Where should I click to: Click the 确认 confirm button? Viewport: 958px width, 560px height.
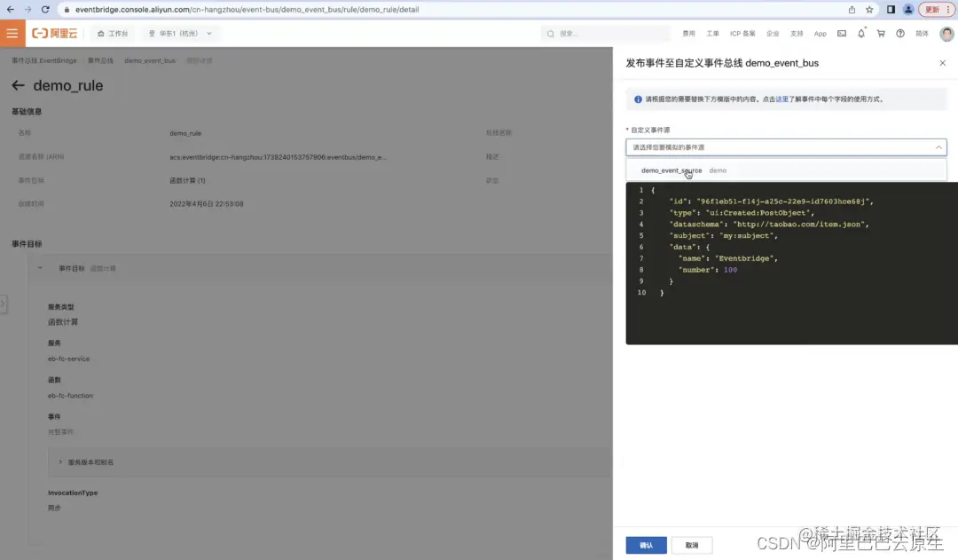click(646, 545)
